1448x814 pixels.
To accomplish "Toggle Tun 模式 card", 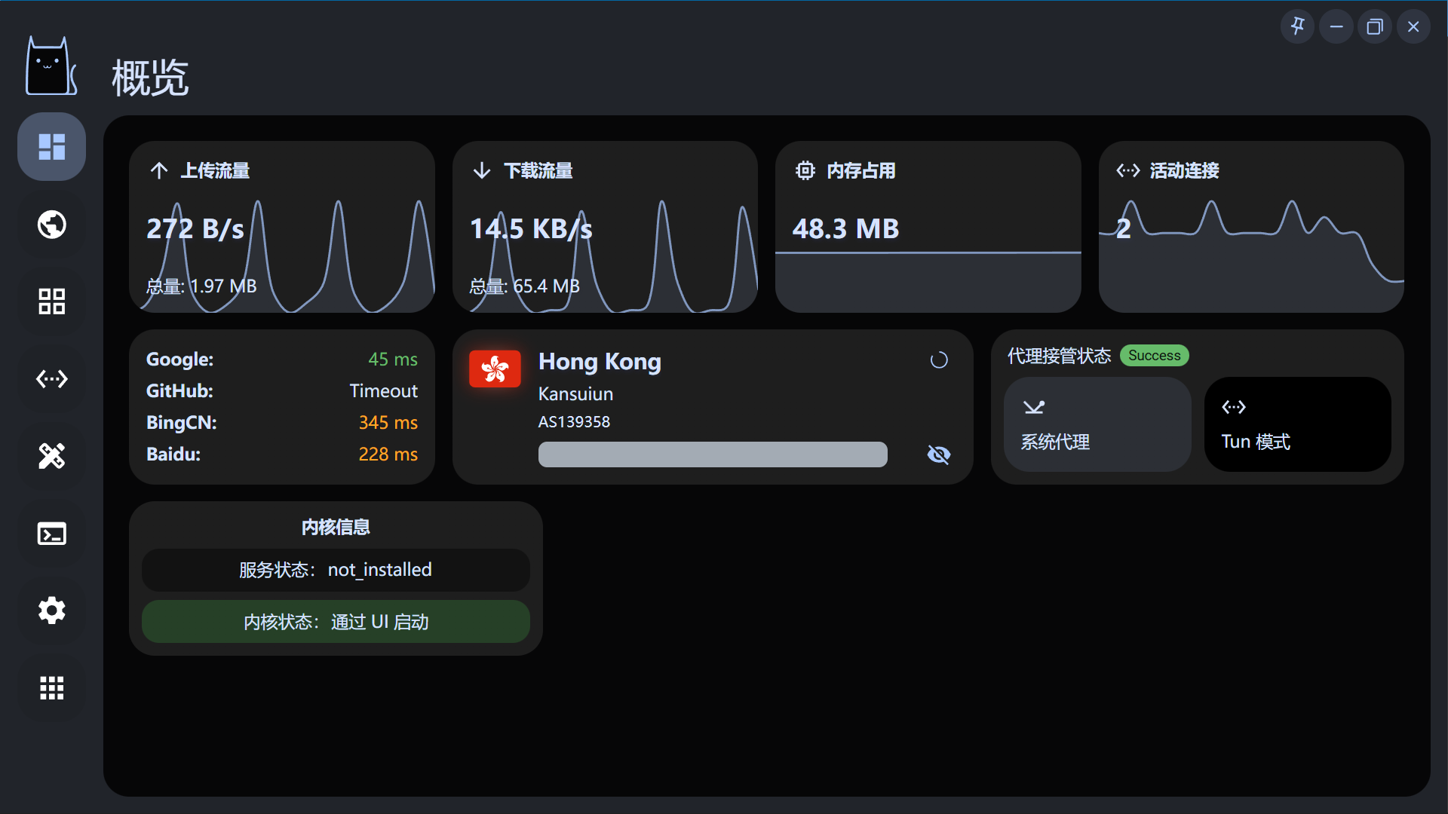I will coord(1297,424).
